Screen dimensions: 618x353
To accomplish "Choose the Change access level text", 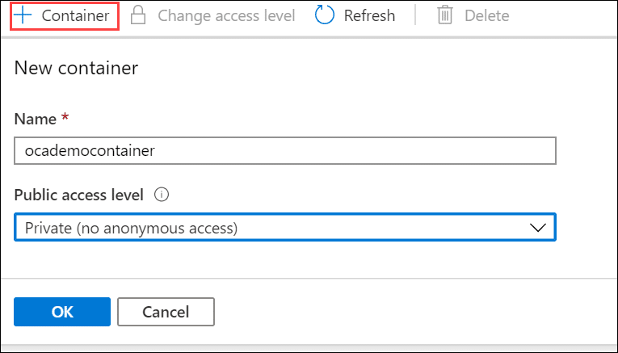I will tap(226, 15).
